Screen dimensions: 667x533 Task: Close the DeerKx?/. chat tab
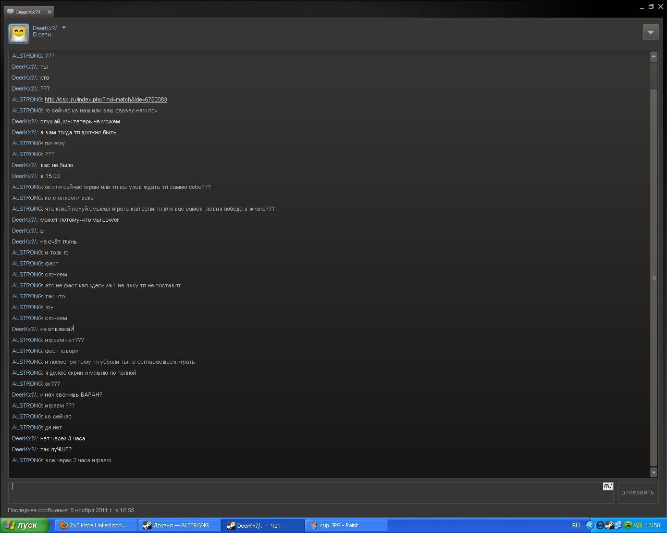tap(50, 11)
